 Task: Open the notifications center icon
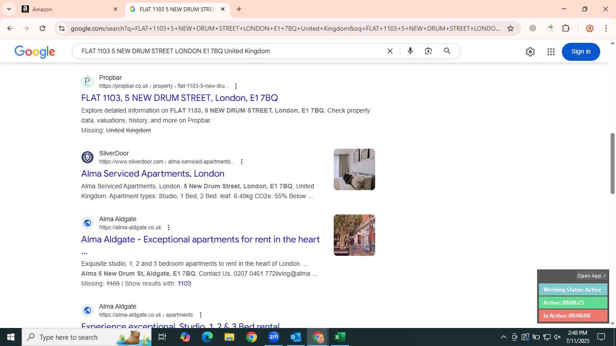click(x=601, y=337)
